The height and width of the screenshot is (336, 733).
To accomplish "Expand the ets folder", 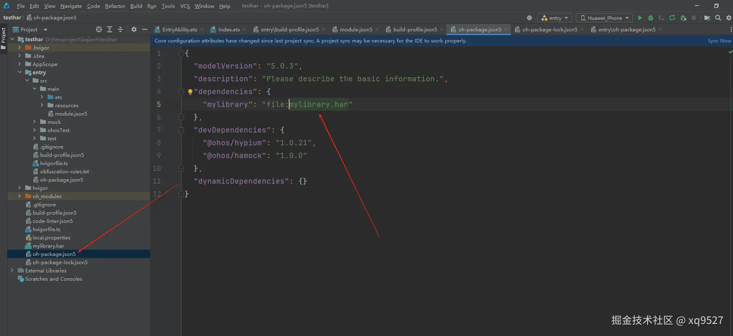I will click(x=42, y=97).
